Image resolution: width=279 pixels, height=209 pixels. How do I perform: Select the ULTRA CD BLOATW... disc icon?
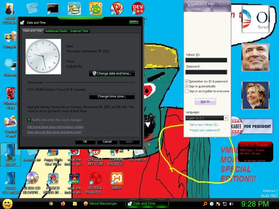click(32, 183)
